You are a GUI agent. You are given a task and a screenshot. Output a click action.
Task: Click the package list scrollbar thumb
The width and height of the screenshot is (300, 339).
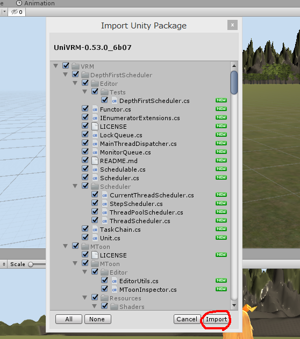point(234,83)
